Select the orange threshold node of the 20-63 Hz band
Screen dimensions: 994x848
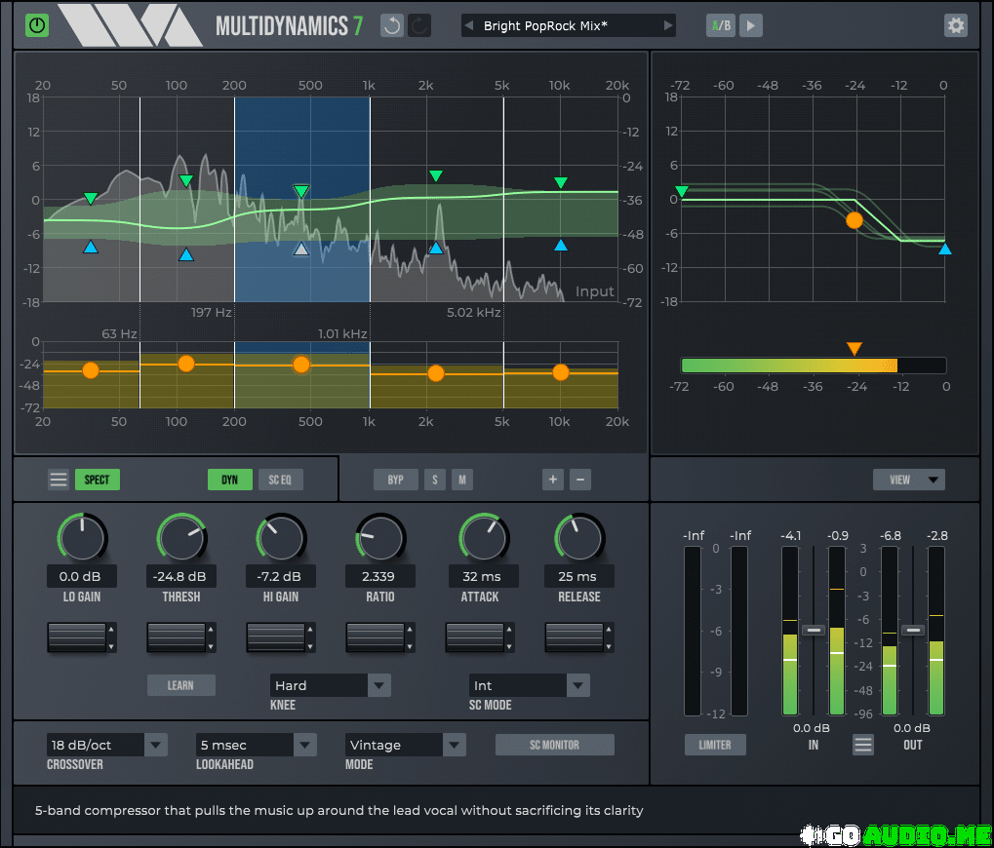point(91,370)
